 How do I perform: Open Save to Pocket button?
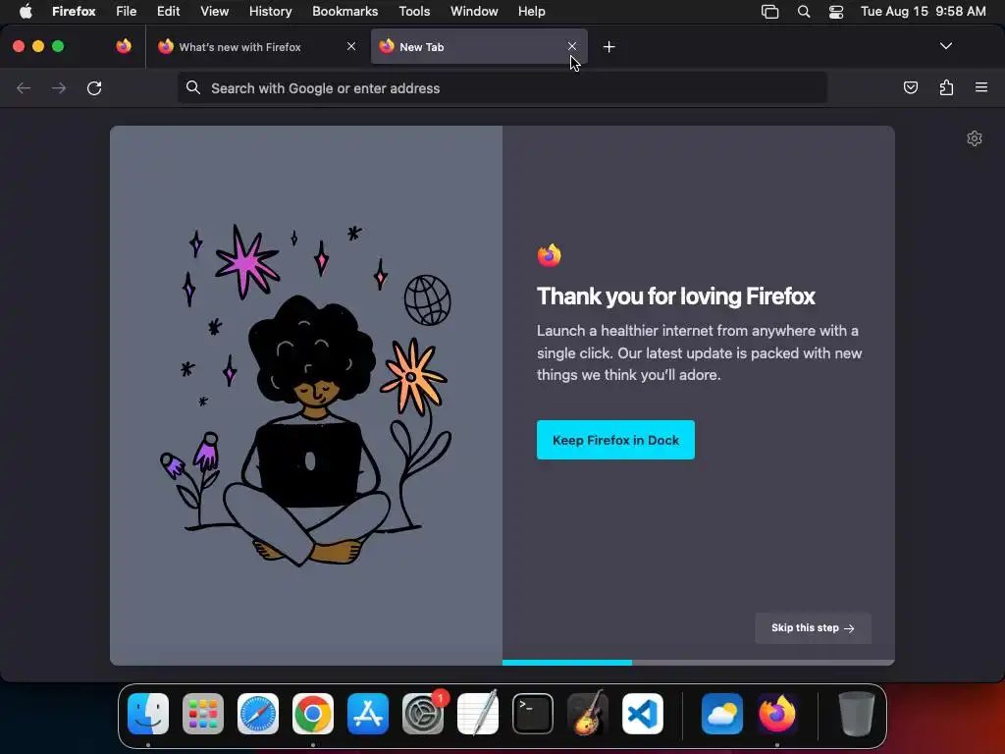pyautogui.click(x=910, y=87)
